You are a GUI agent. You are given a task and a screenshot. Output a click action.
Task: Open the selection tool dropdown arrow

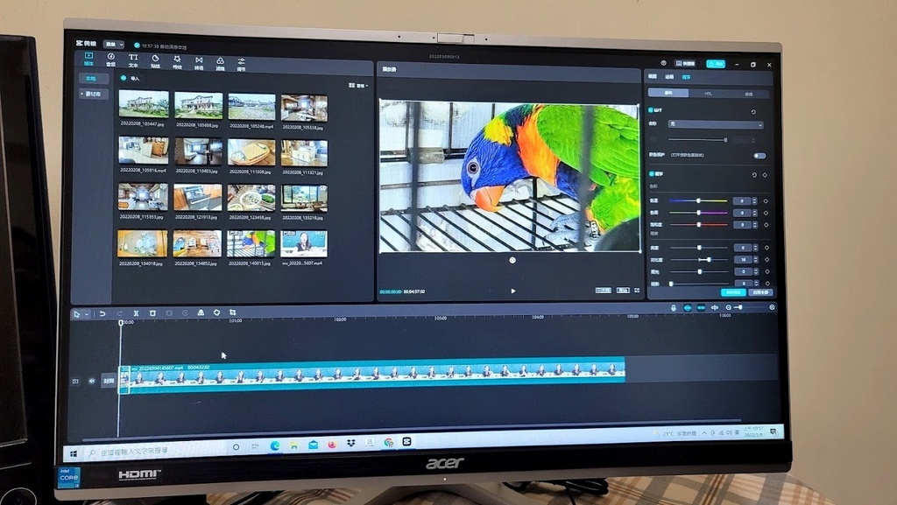[87, 314]
